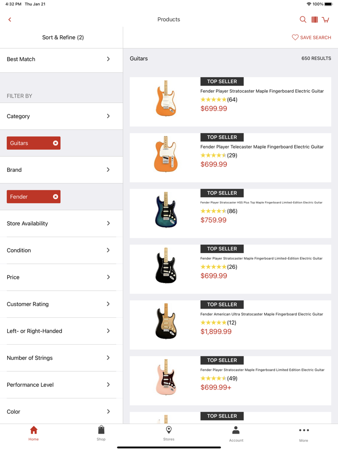The height and width of the screenshot is (451, 338).
Task: Remove the Fender brand filter chip
Action: [56, 197]
